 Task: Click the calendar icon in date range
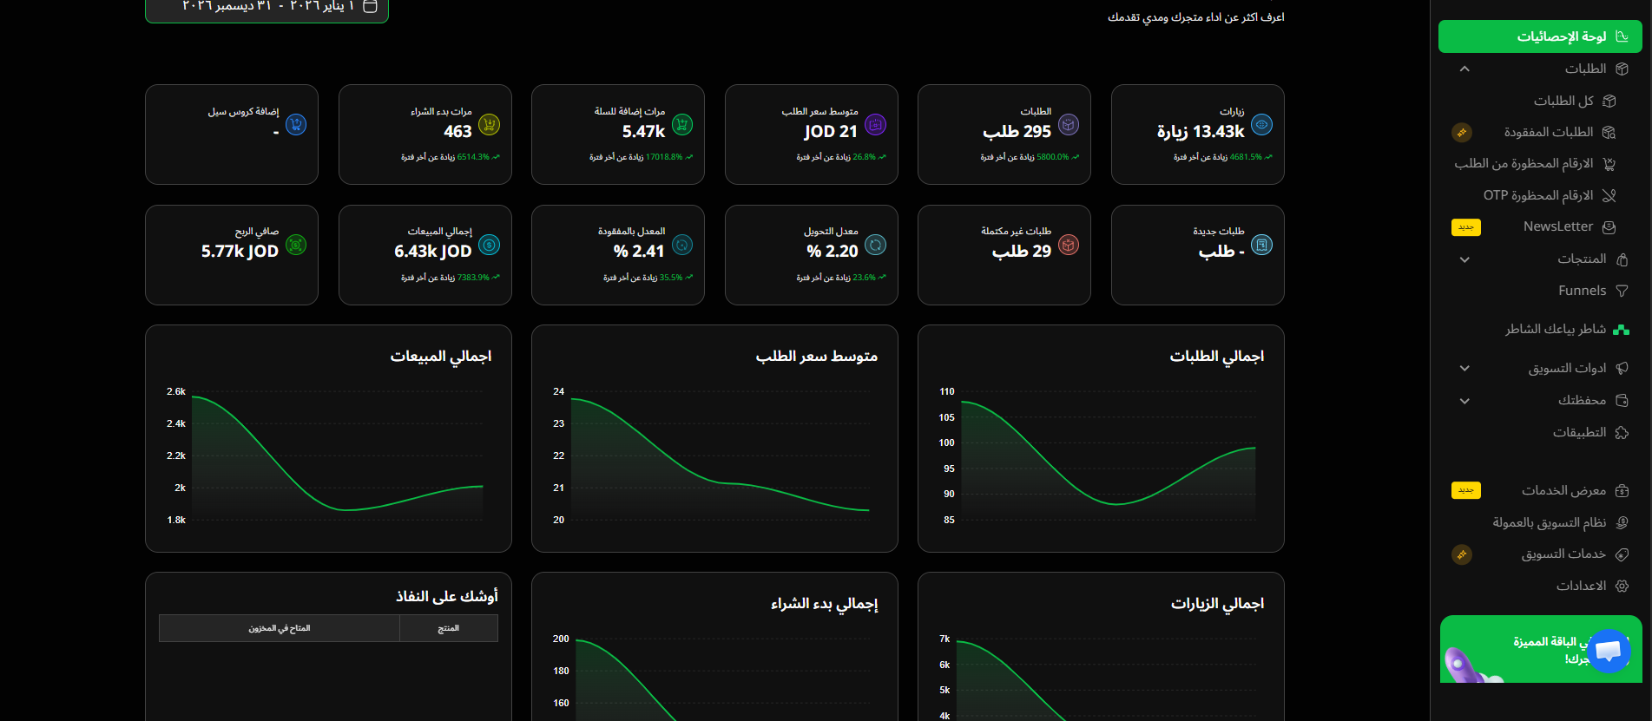click(x=370, y=6)
